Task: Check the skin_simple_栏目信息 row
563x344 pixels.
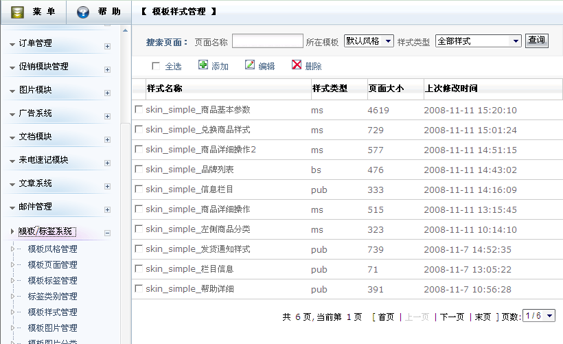Action: [x=139, y=268]
